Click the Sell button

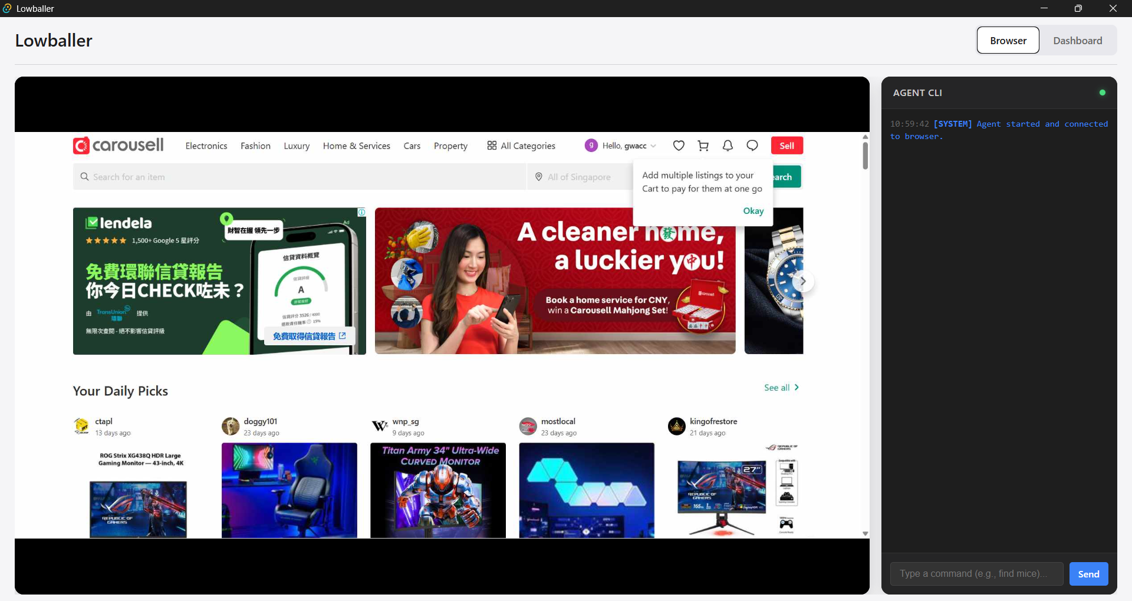click(x=787, y=146)
